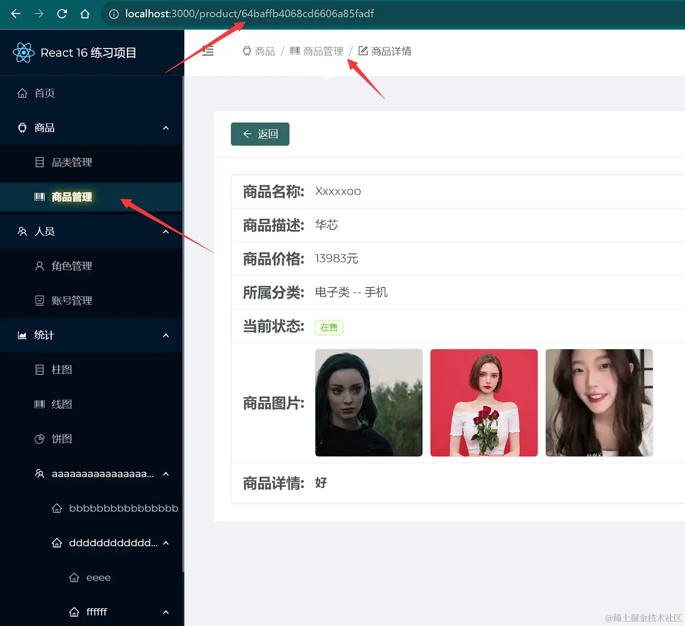Collapse the 统计 submenu chevron
The height and width of the screenshot is (626, 685).
coord(166,335)
